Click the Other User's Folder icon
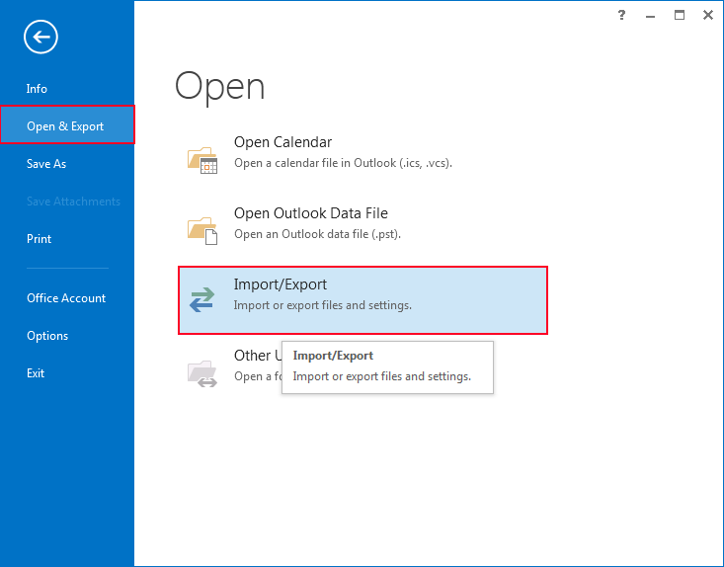Viewport: 724px width, 567px height. click(x=202, y=373)
